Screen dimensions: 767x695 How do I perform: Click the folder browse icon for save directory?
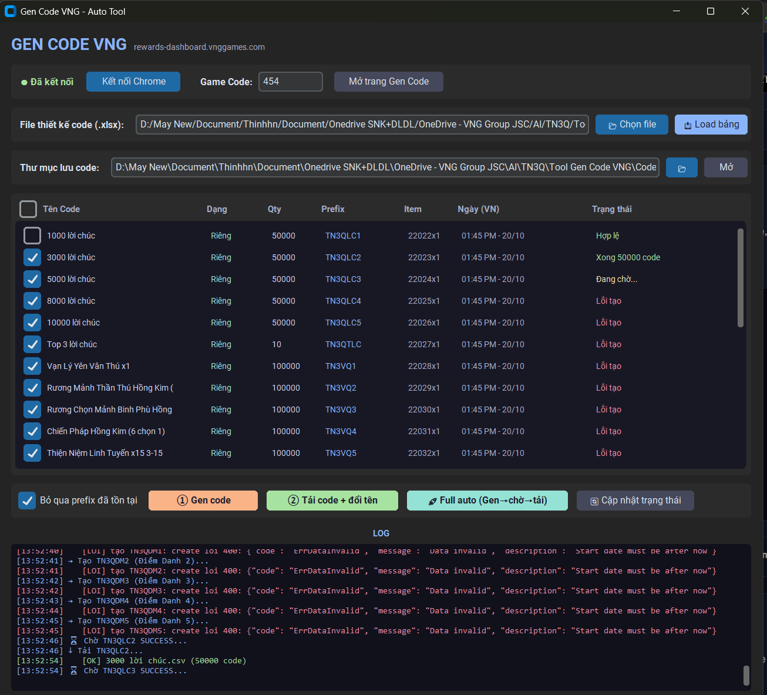click(x=681, y=167)
